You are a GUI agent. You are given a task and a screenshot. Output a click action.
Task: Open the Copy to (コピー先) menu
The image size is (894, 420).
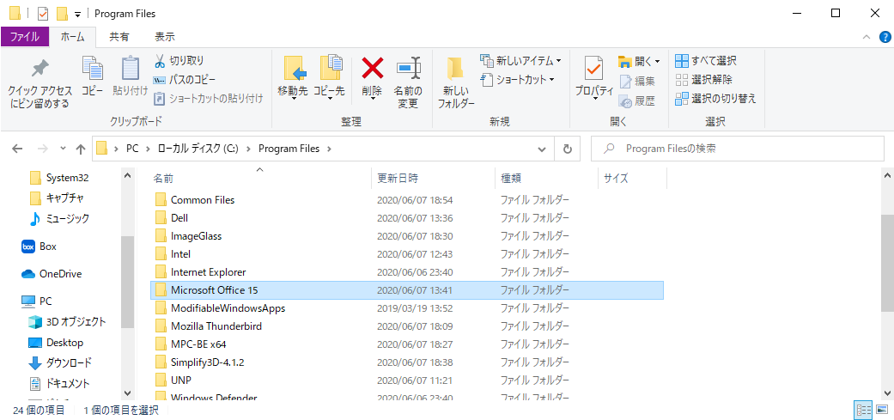(x=330, y=79)
